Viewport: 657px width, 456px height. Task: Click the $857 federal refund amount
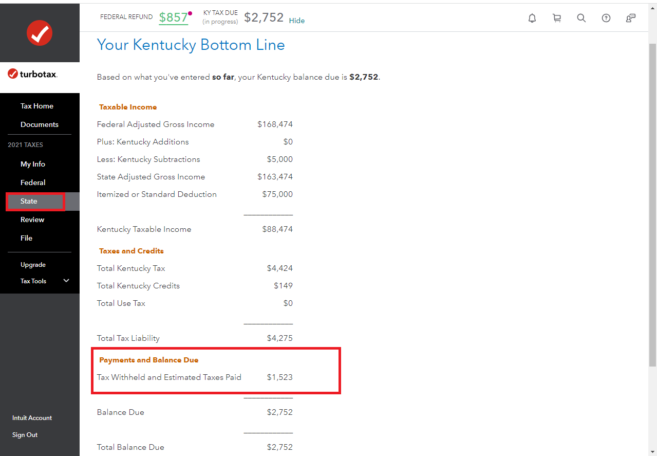point(173,17)
